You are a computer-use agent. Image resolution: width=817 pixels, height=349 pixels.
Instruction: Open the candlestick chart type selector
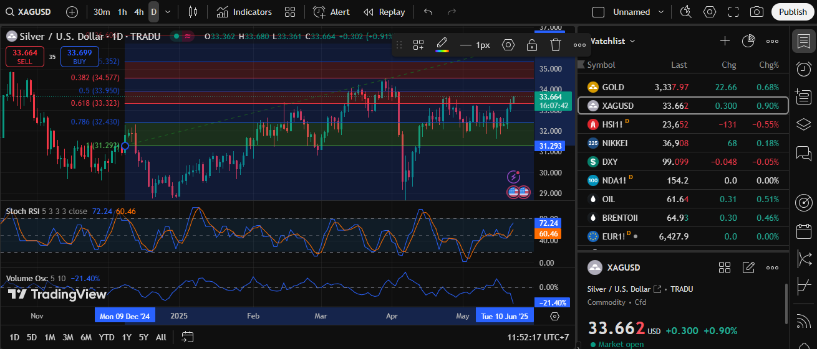click(193, 12)
